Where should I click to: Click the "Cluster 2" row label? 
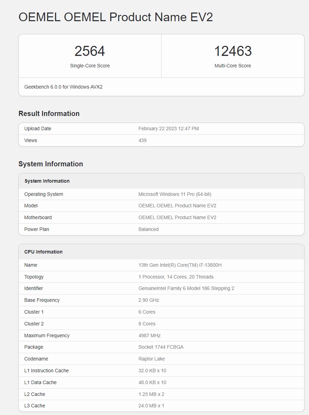point(34,324)
